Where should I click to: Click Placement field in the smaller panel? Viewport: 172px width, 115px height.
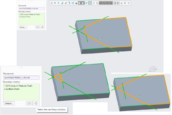point(31,9)
